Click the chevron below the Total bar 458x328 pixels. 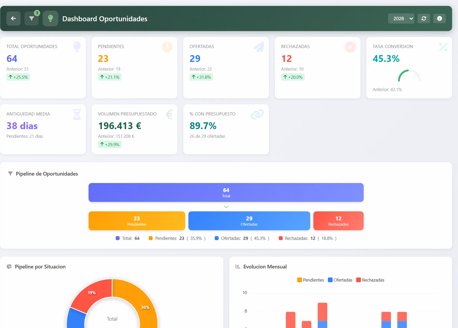226,207
